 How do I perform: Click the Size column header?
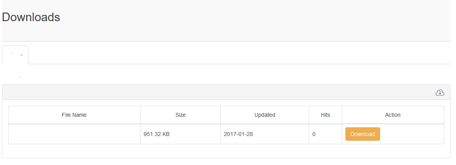coord(180,115)
